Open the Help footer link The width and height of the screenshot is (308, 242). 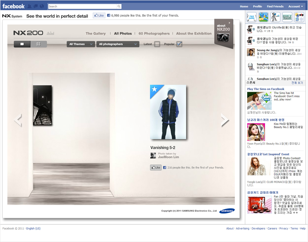(303, 229)
